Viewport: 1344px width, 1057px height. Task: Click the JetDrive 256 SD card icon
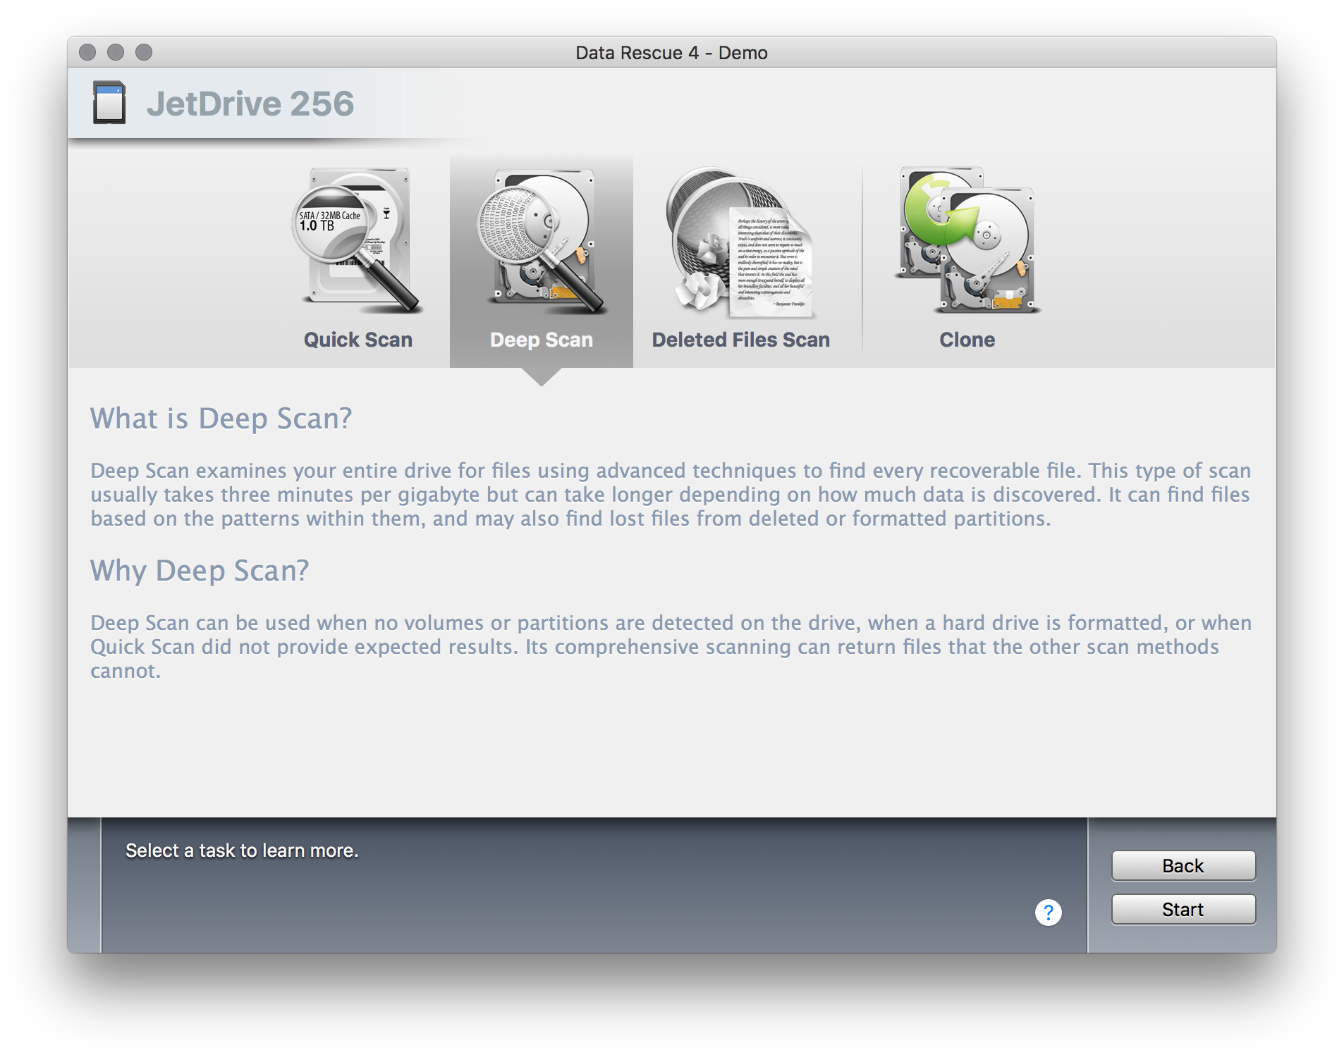tap(109, 103)
